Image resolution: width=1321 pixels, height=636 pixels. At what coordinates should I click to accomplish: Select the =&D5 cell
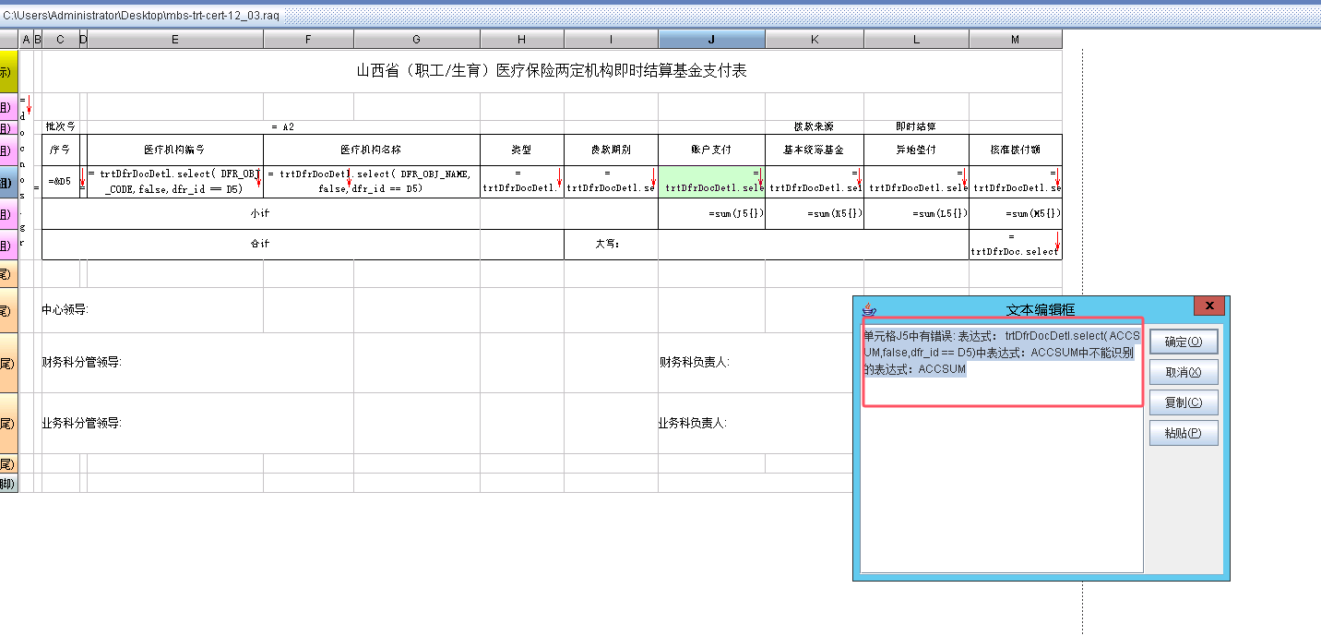click(x=61, y=181)
